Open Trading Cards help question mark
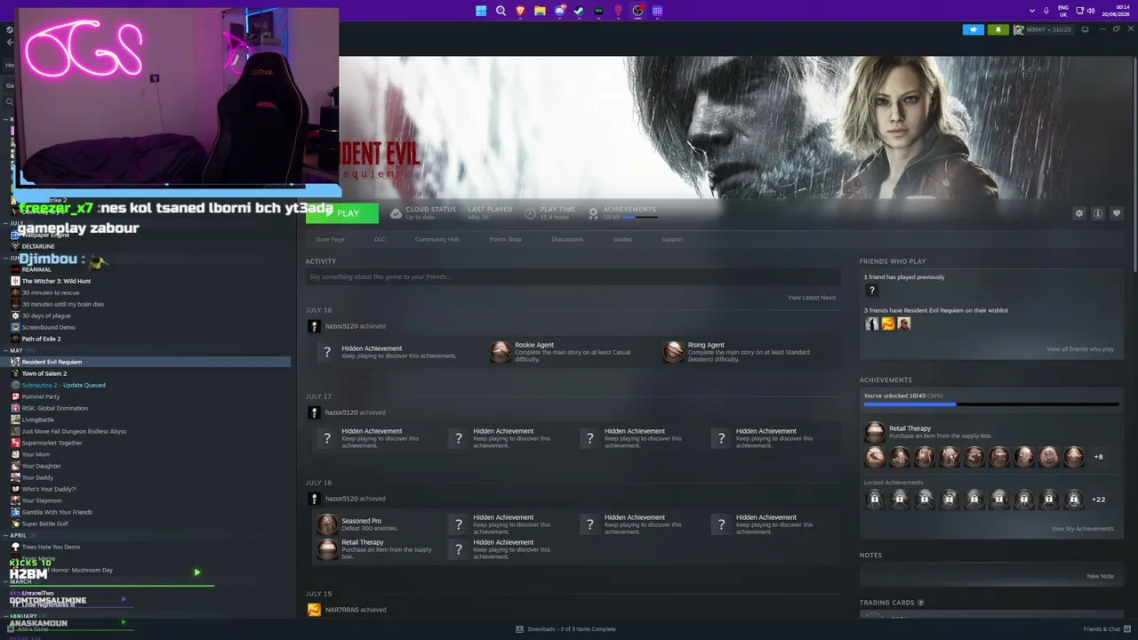Viewport: 1138px width, 640px height. pos(920,603)
